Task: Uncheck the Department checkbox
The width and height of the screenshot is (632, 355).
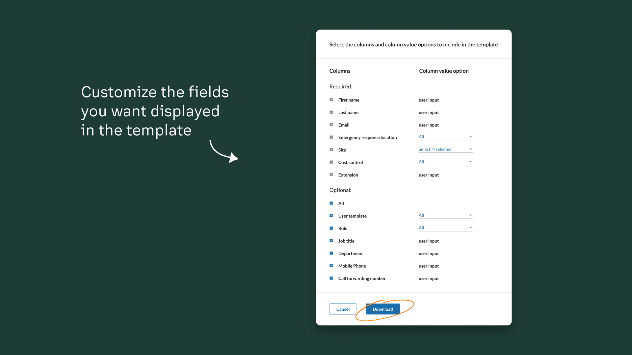Action: click(x=331, y=253)
